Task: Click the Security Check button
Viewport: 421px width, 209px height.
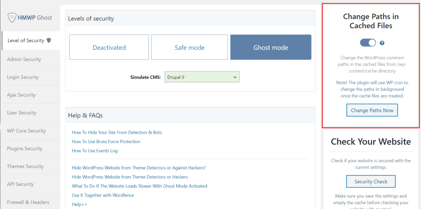Action: click(x=371, y=182)
